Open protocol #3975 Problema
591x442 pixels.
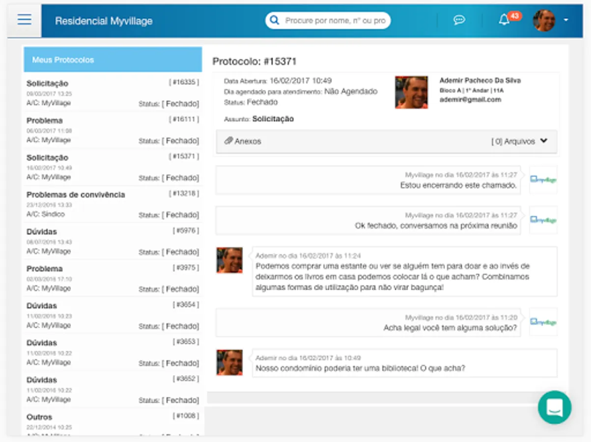[x=113, y=278]
